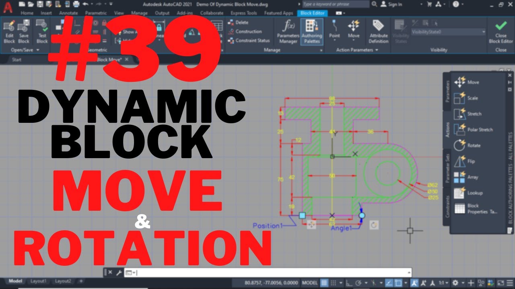The image size is (515, 289).
Task: Click Close Block Editor green checkmark
Action: pos(501,32)
